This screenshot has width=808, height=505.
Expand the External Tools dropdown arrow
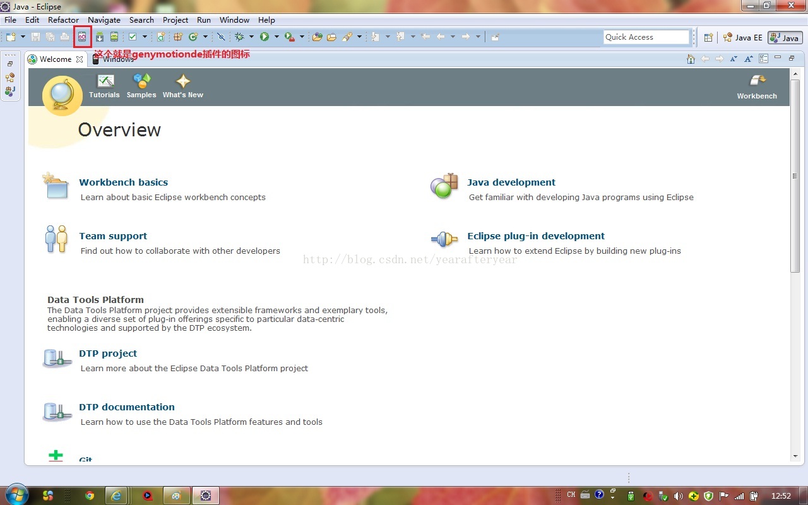[302, 37]
